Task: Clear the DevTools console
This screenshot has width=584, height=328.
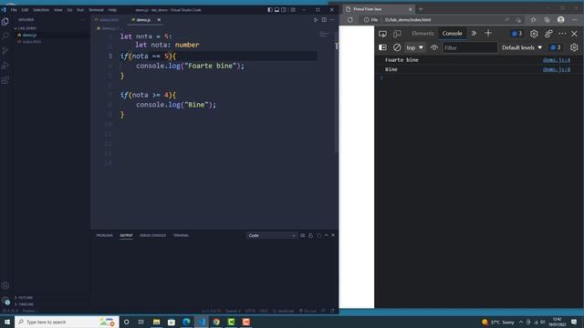Action: click(x=397, y=47)
